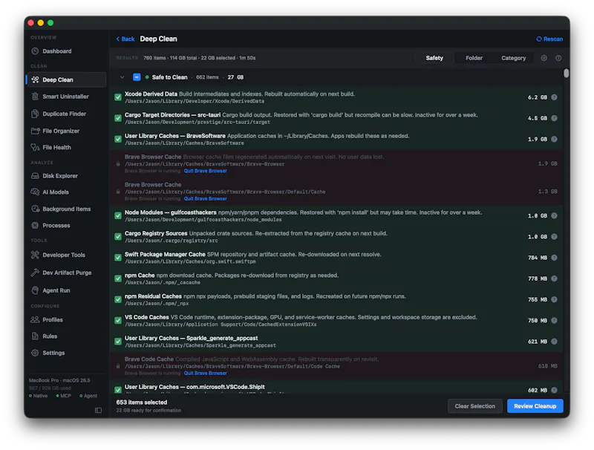Quit Brave Browser link under Brave Code Cache
The height and width of the screenshot is (450, 594).
click(206, 373)
